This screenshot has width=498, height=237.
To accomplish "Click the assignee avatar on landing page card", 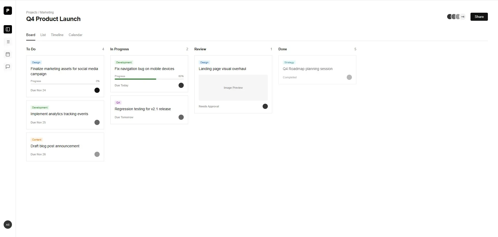I will (x=265, y=106).
